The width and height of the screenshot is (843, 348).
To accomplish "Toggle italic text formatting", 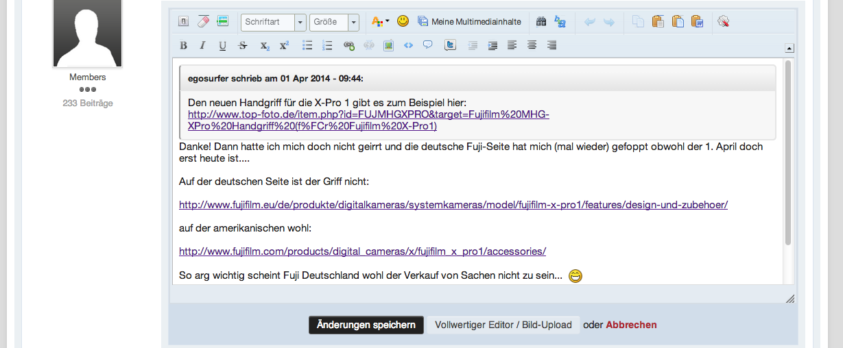I will pyautogui.click(x=202, y=46).
